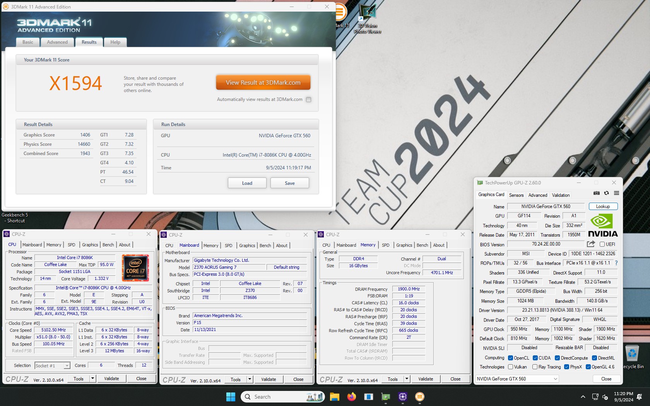Click View Result at 3DMark.com button
Screen dimensions: 650x406
263,83
